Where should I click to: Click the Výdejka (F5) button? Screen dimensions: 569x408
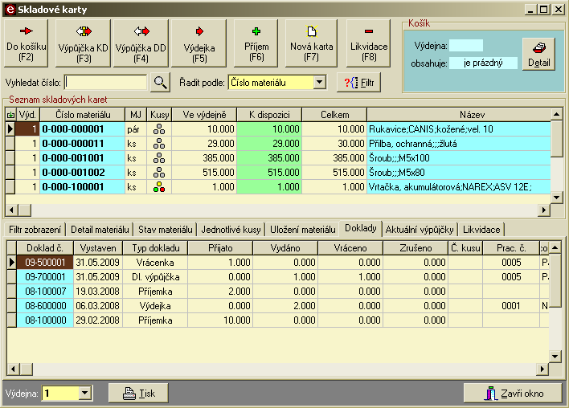click(x=199, y=43)
